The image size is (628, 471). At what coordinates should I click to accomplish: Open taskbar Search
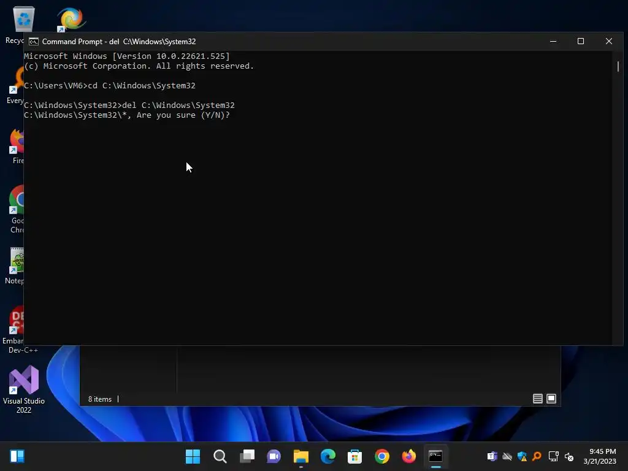tap(220, 456)
